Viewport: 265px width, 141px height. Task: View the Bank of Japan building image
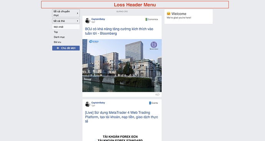click(122, 66)
